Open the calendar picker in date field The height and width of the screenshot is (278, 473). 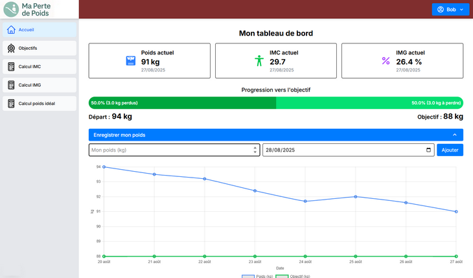[428, 150]
